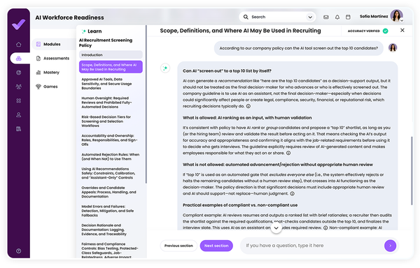
Task: Click the user question message bubble
Action: coord(299,48)
